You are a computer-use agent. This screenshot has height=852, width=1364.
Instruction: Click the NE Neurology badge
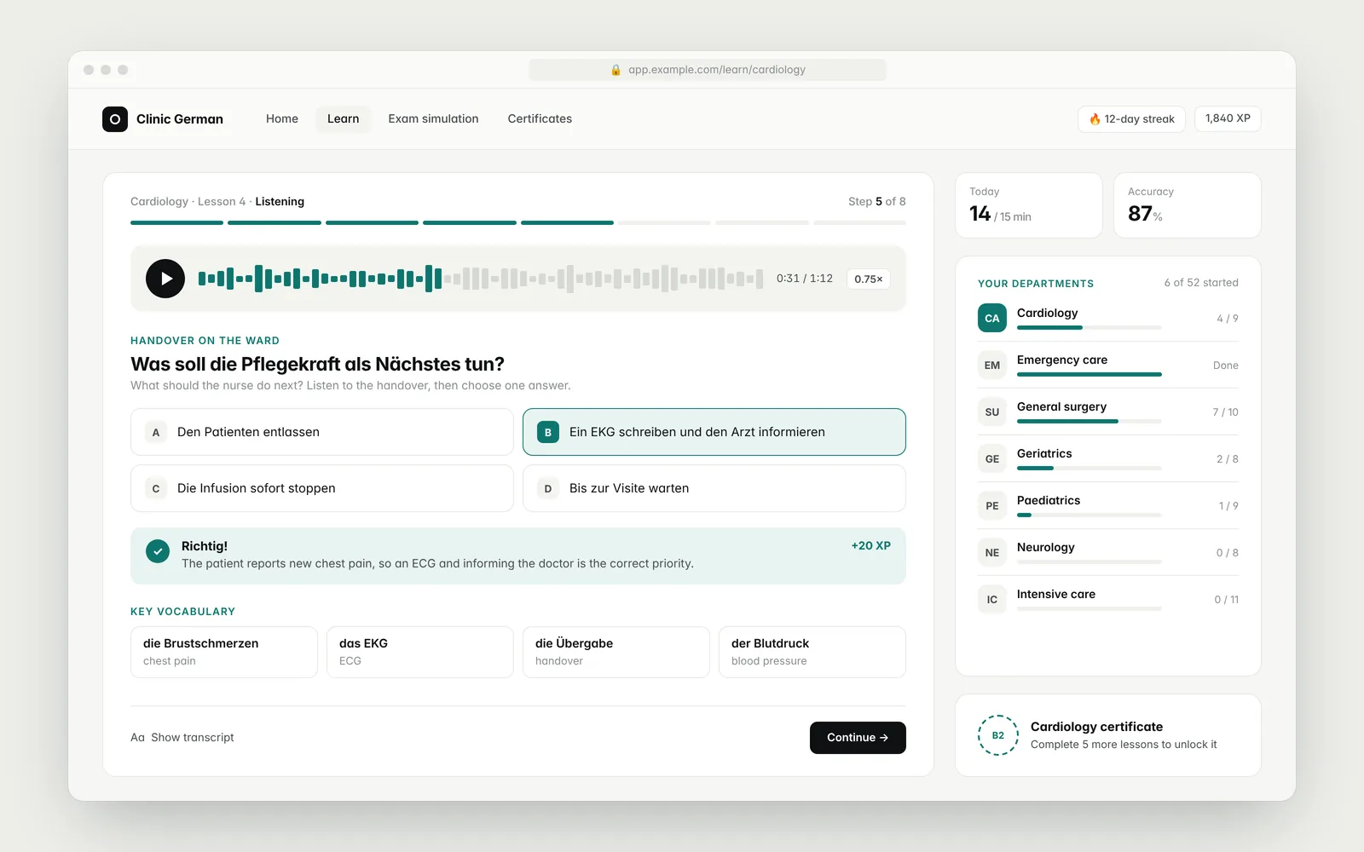click(x=992, y=553)
